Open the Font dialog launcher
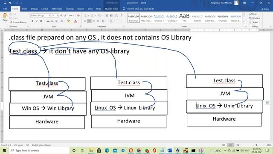 pos(80,27)
